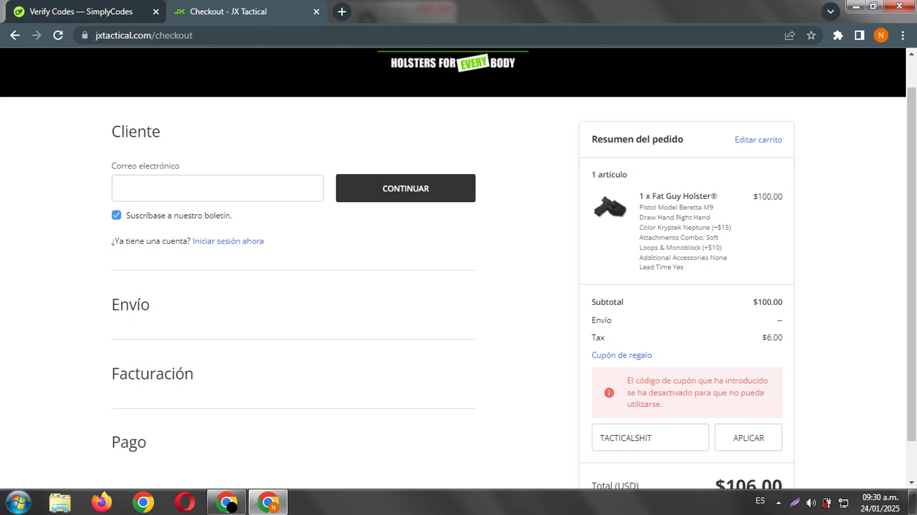Expand the tab search dropdown arrow
This screenshot has height=515, width=917.
[x=830, y=12]
